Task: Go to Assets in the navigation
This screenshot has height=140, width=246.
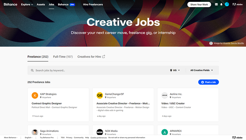Action: (x=41, y=5)
